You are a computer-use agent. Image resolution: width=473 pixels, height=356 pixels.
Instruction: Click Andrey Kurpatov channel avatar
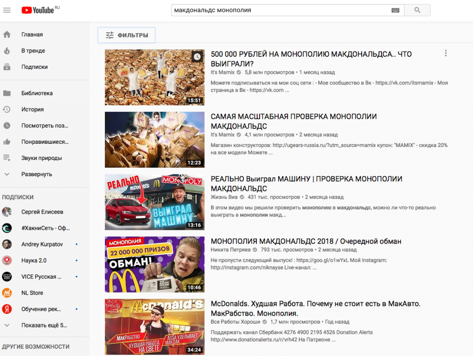(7, 244)
